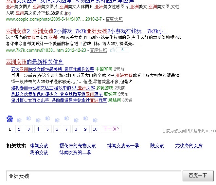This screenshot has height=185, width=216.
Task: Open the 亚洲女孩的最新相关信息 heading link
Action: coord(35,62)
